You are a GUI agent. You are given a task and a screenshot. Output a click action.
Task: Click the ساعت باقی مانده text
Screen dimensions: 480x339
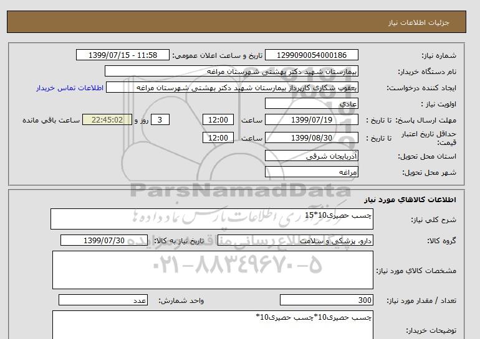pos(51,120)
